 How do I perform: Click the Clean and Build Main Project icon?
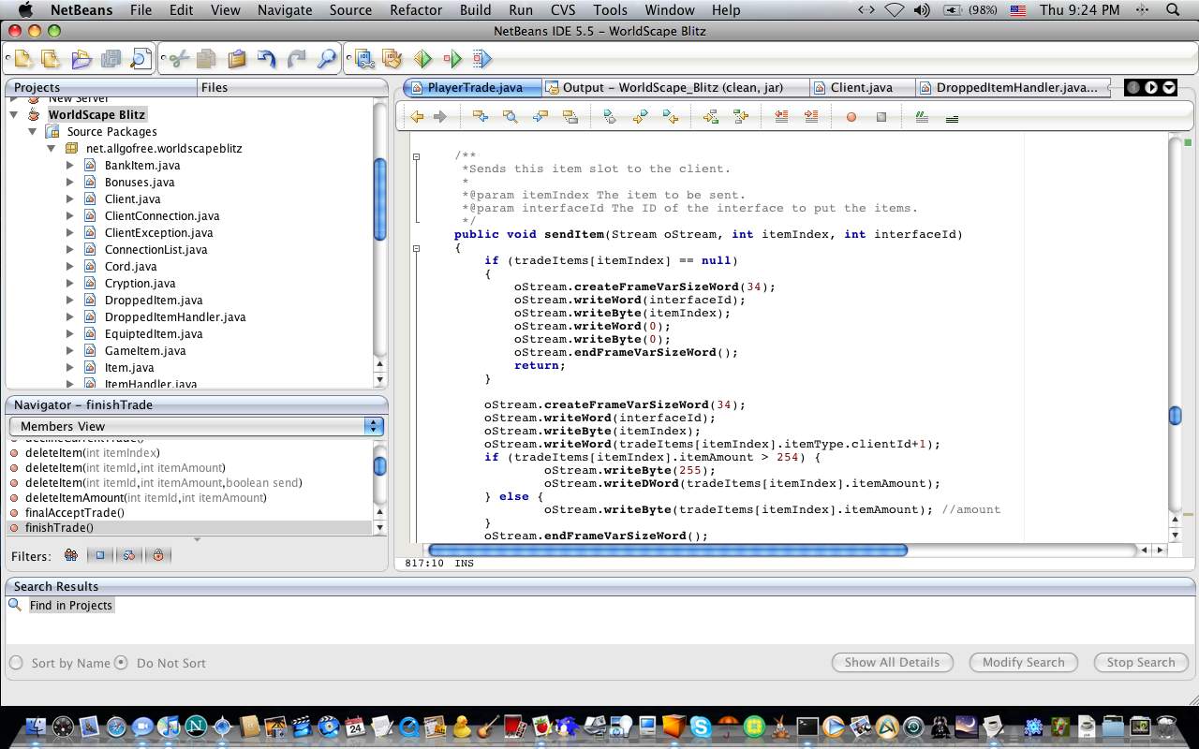(x=392, y=59)
